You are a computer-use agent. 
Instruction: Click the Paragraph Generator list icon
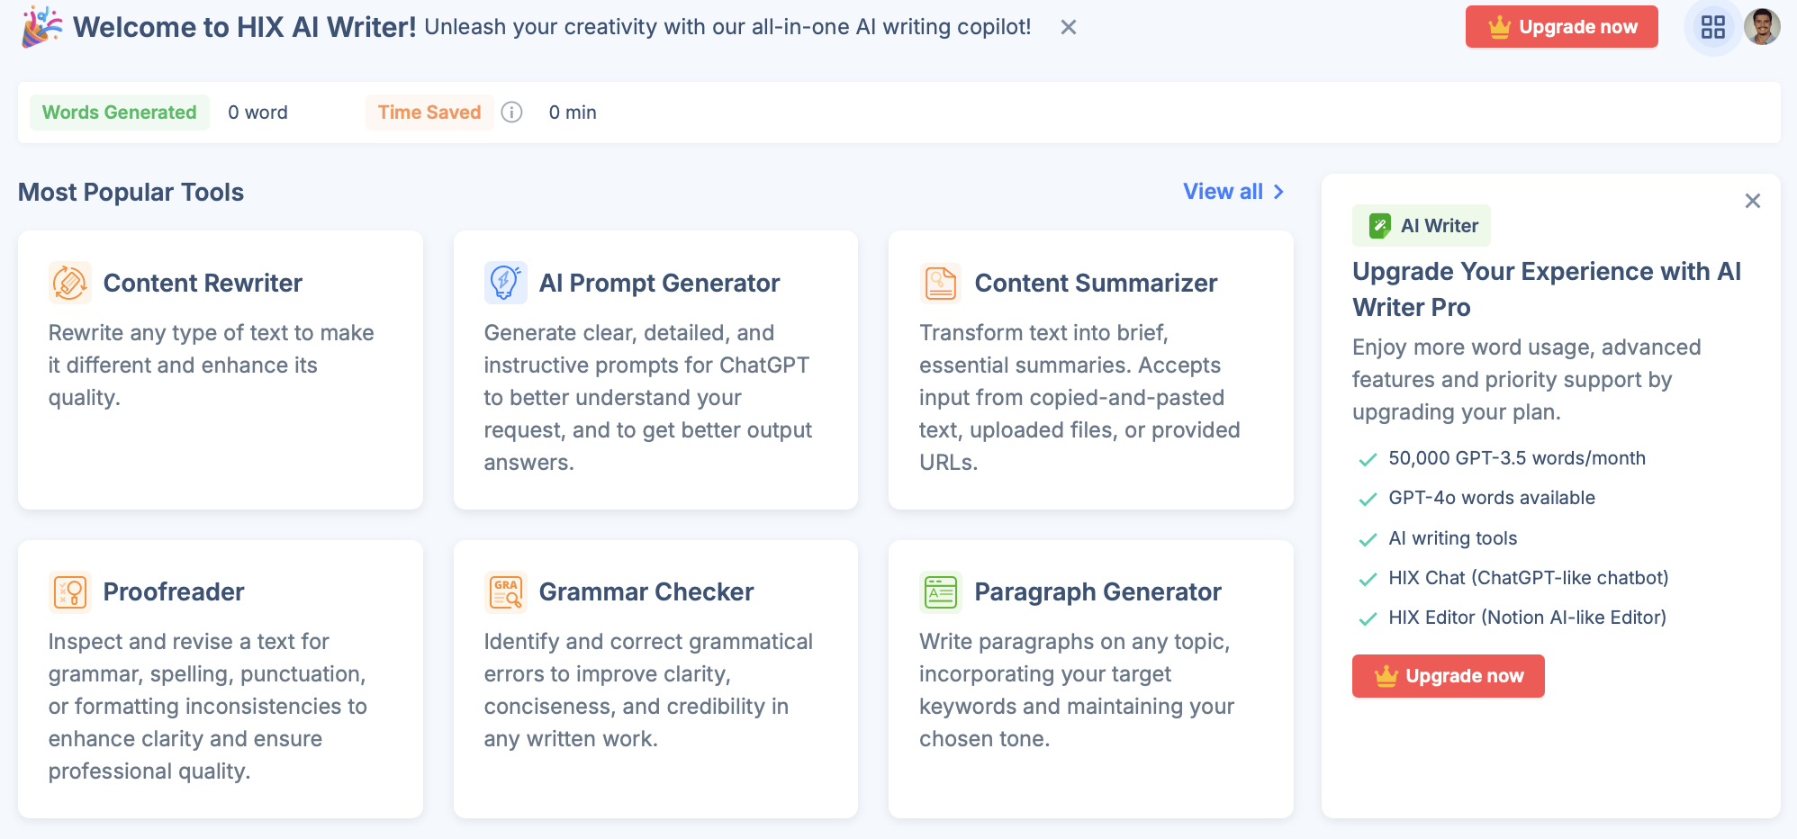coord(939,591)
